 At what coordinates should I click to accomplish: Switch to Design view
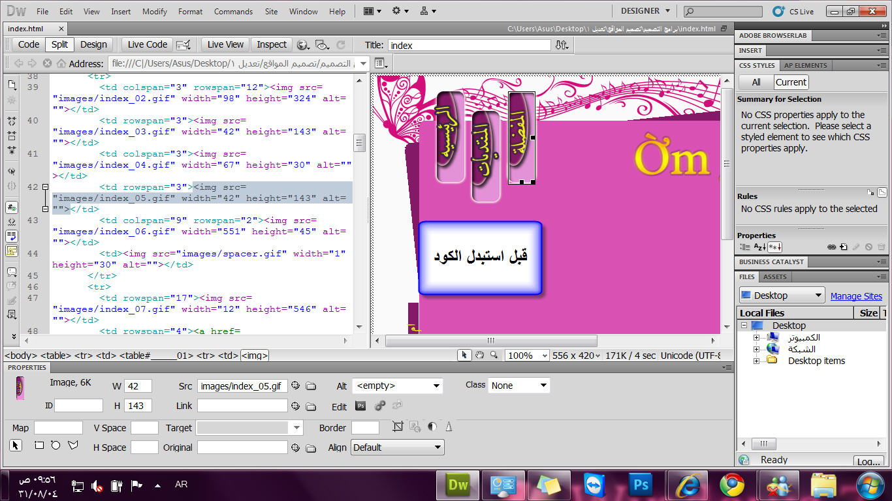[93, 44]
